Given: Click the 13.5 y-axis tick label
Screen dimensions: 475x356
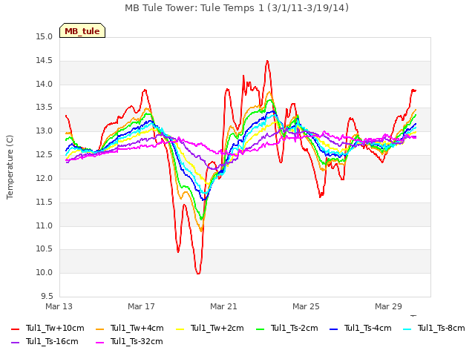Looking at the screenshot, I should click(x=45, y=108).
